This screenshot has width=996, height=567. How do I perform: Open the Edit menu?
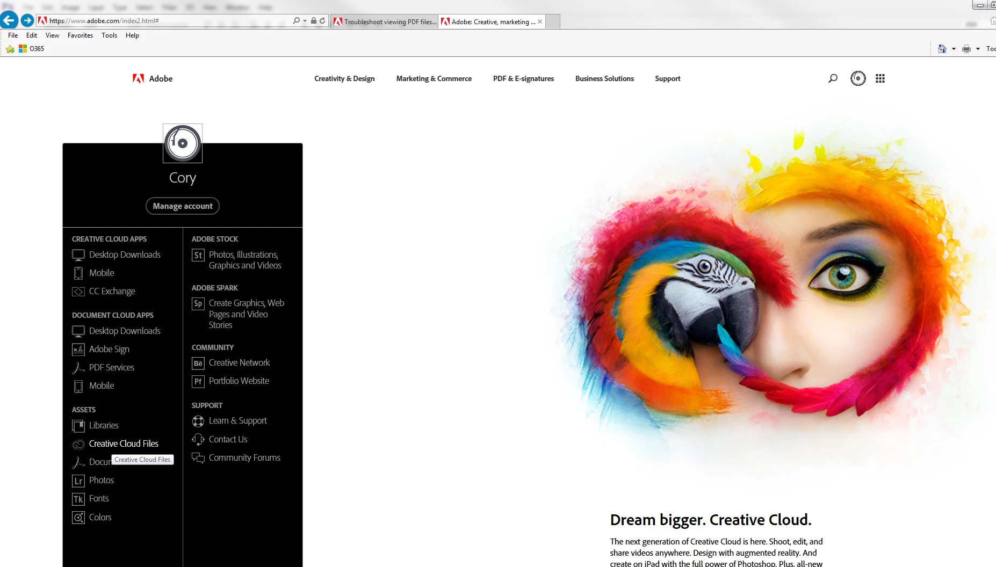[x=32, y=35]
